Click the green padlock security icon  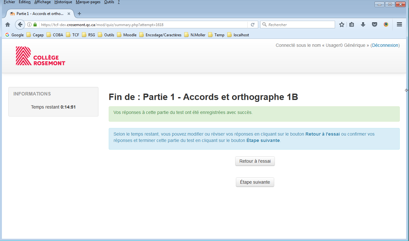(35, 25)
